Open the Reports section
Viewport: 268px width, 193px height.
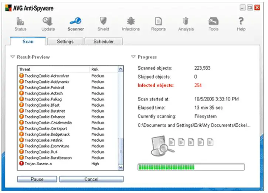(159, 24)
